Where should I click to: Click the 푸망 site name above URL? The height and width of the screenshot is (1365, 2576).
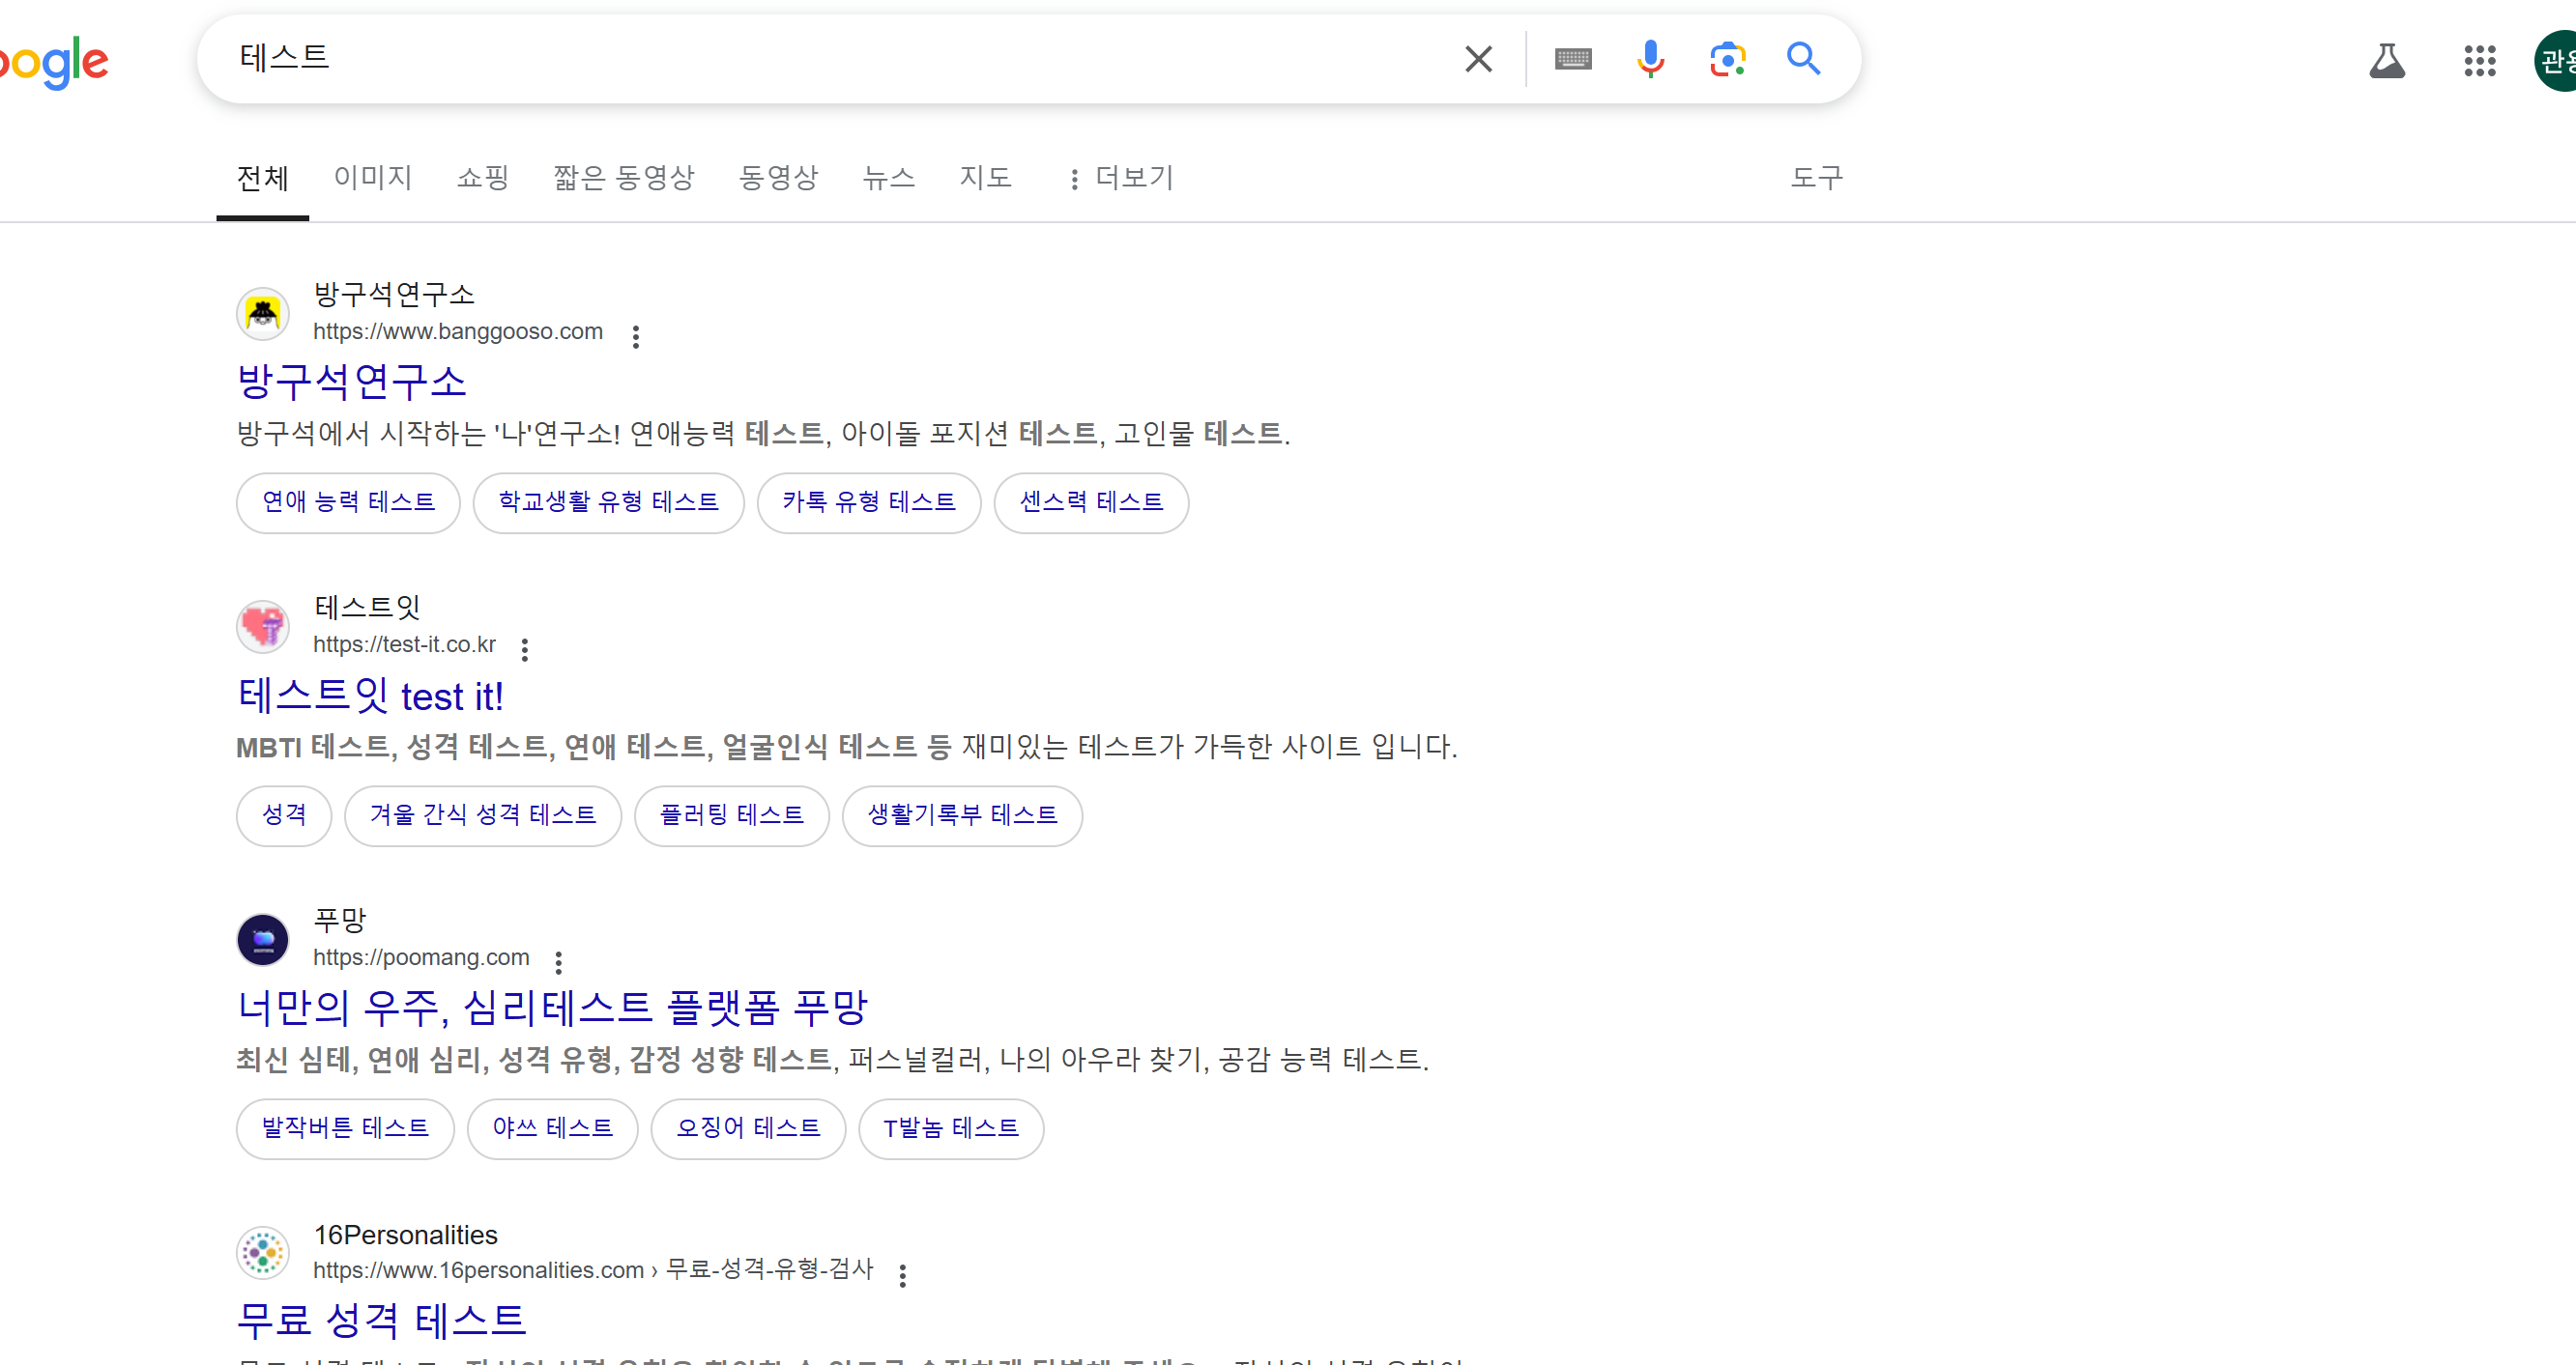pyautogui.click(x=340, y=920)
